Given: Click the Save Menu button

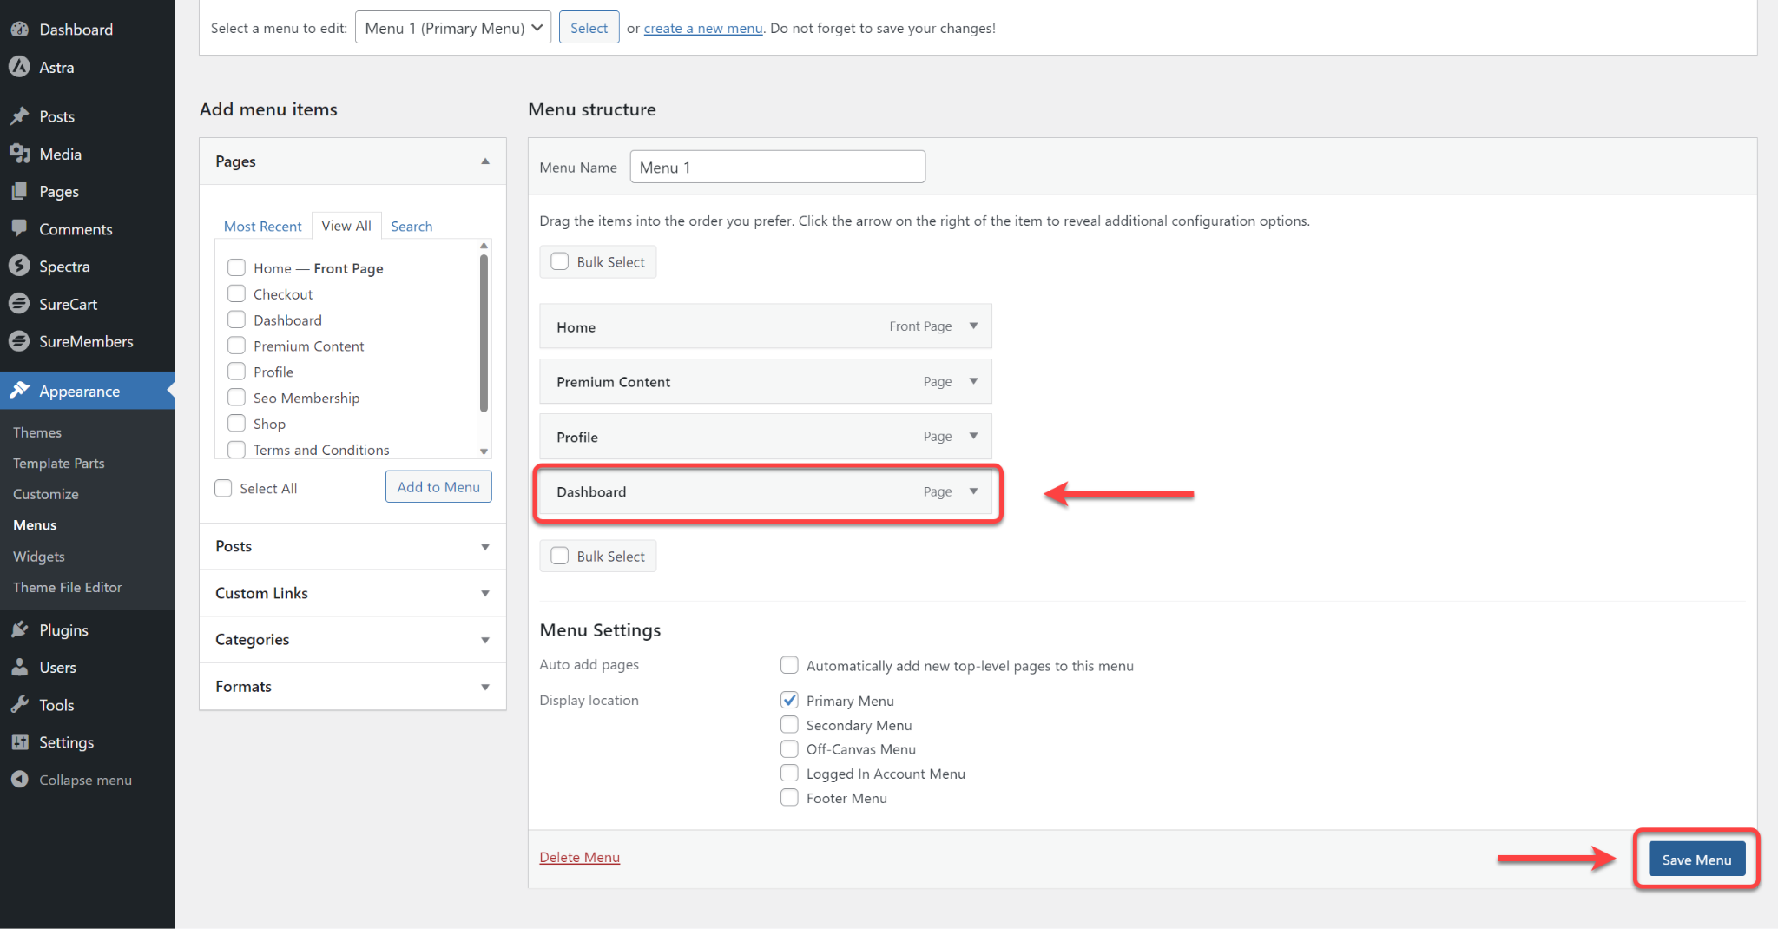Looking at the screenshot, I should [1696, 860].
